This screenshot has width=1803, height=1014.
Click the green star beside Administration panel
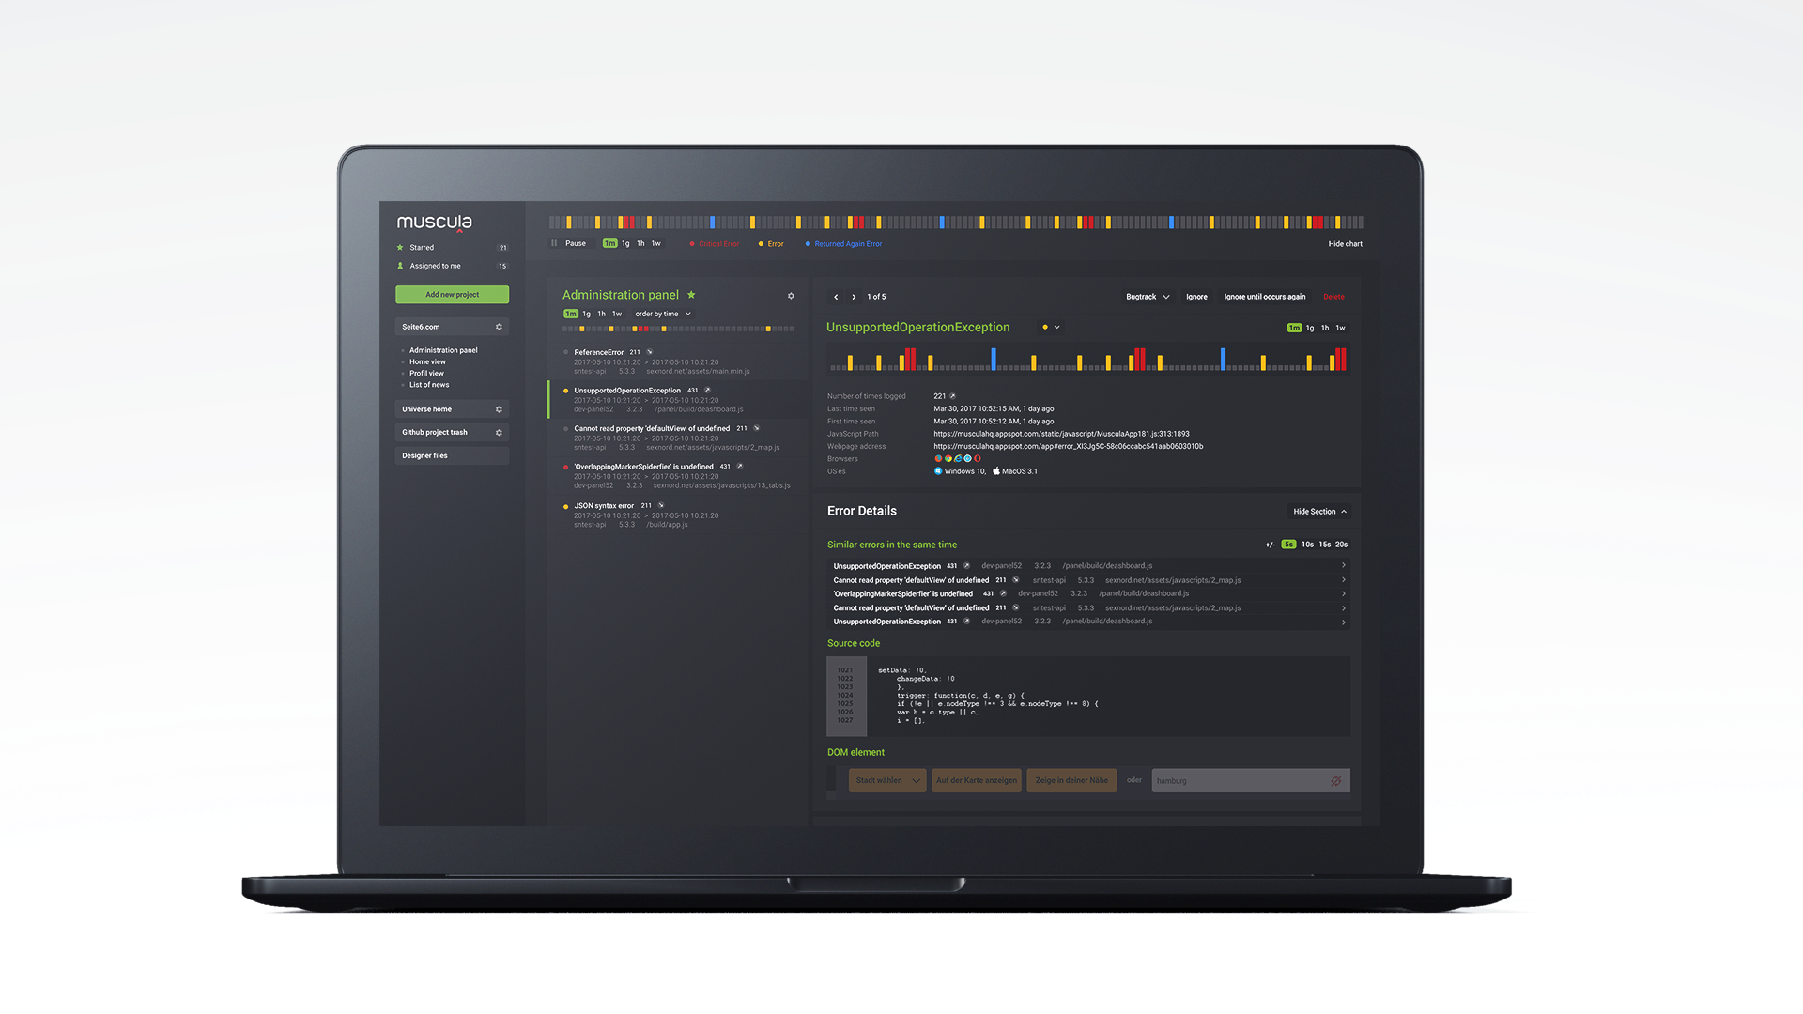coord(691,295)
